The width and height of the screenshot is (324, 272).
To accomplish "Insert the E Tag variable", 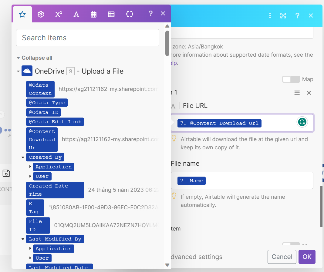I will pos(35,207).
